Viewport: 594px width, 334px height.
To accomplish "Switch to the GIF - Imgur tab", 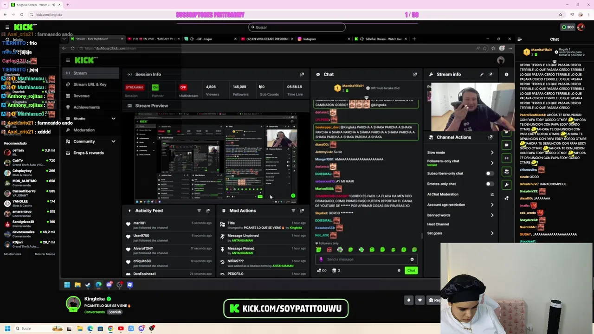I will 210,39.
